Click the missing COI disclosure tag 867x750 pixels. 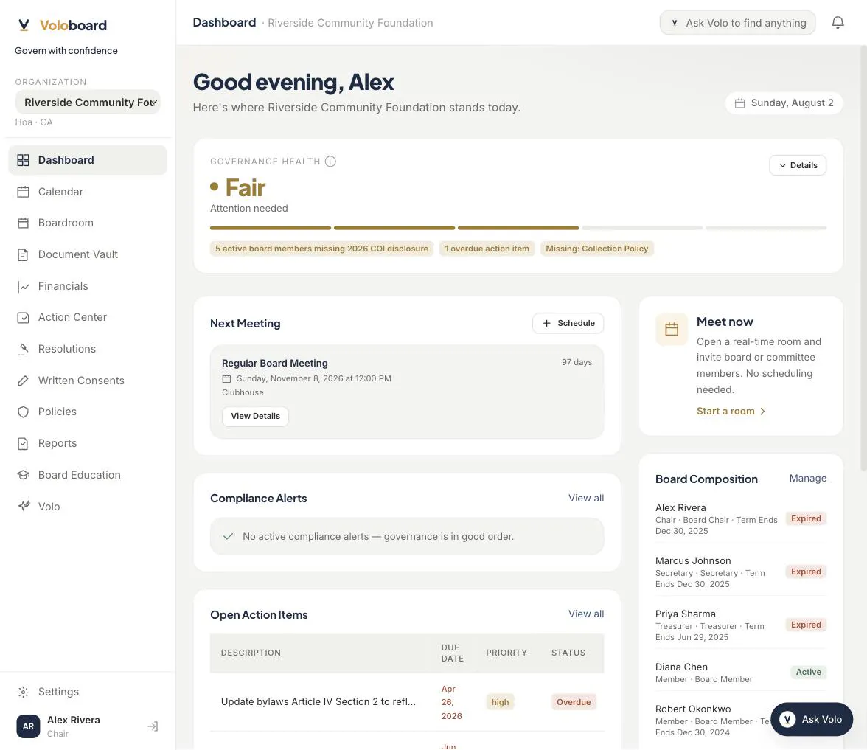point(321,249)
